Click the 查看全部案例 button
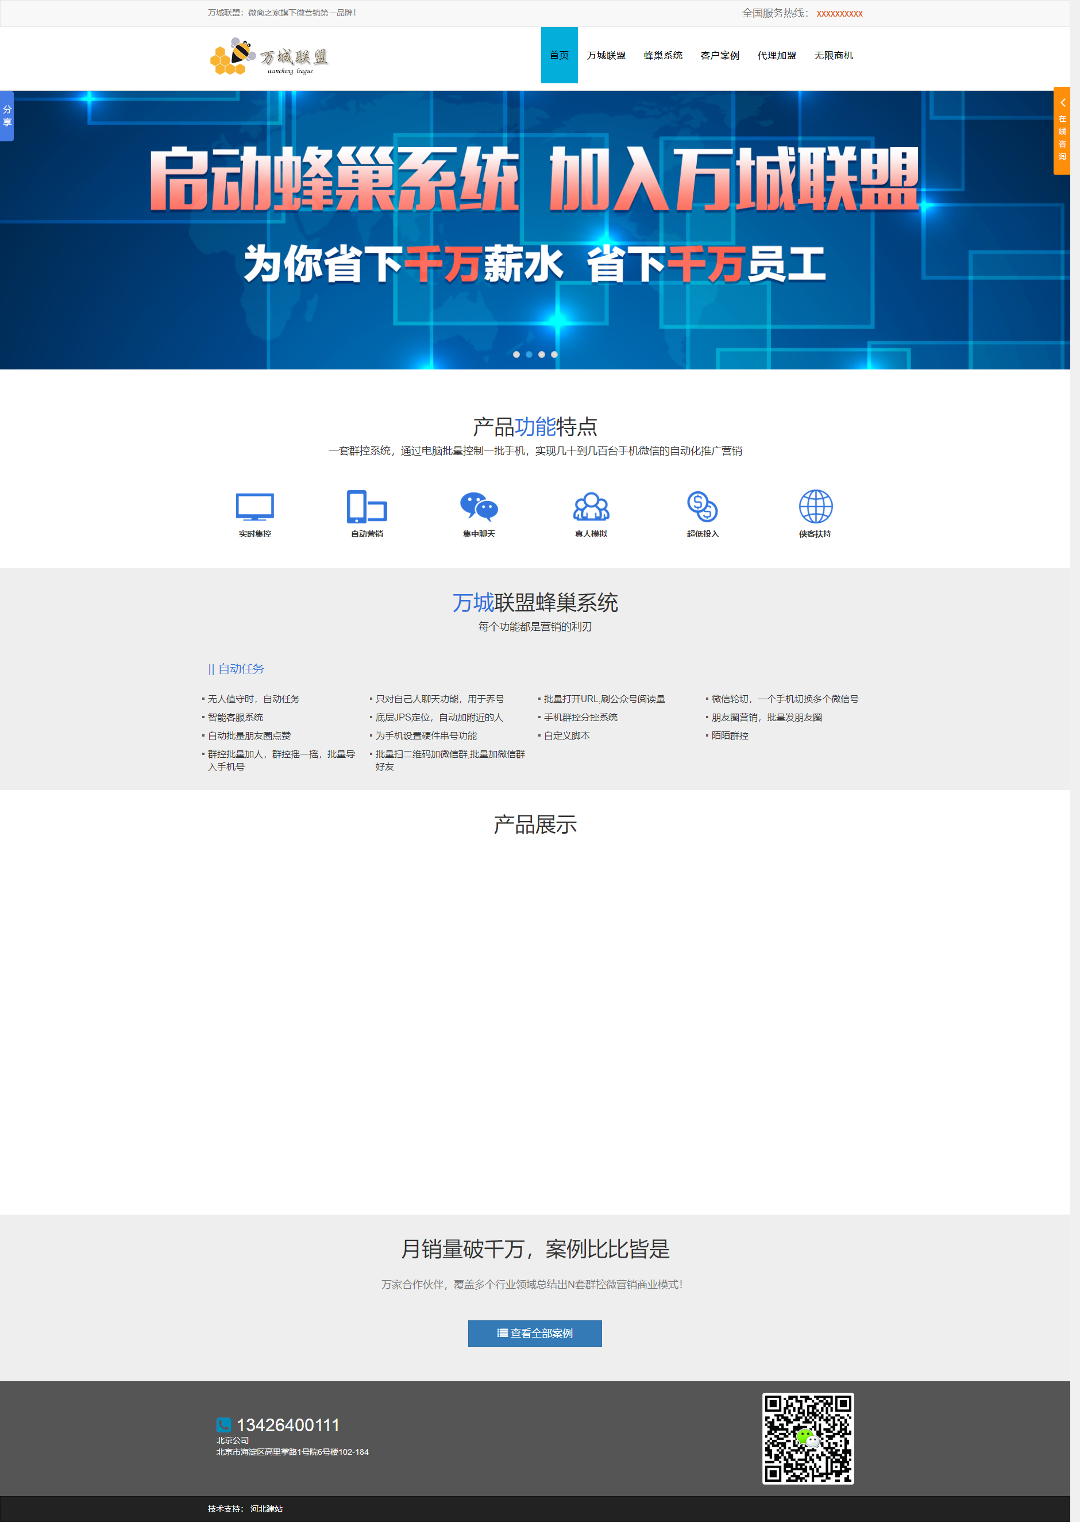1080x1522 pixels. point(535,1333)
